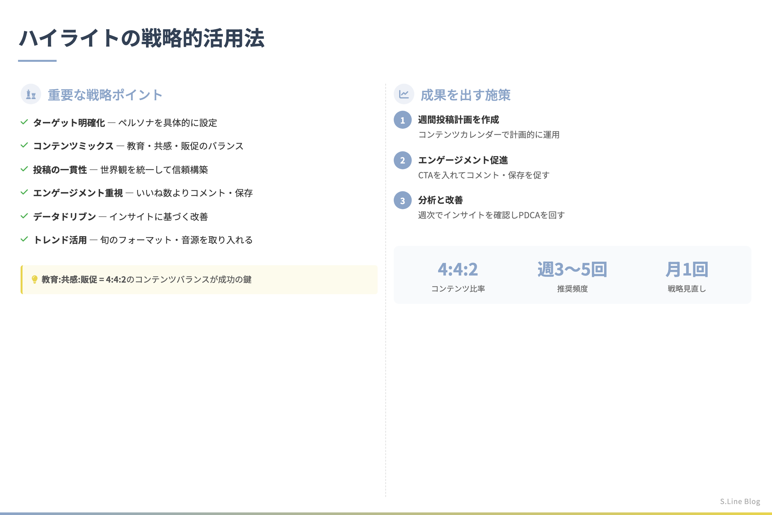The image size is (772, 515).
Task: Click the text 投稿の一貫性
Action: click(x=60, y=170)
